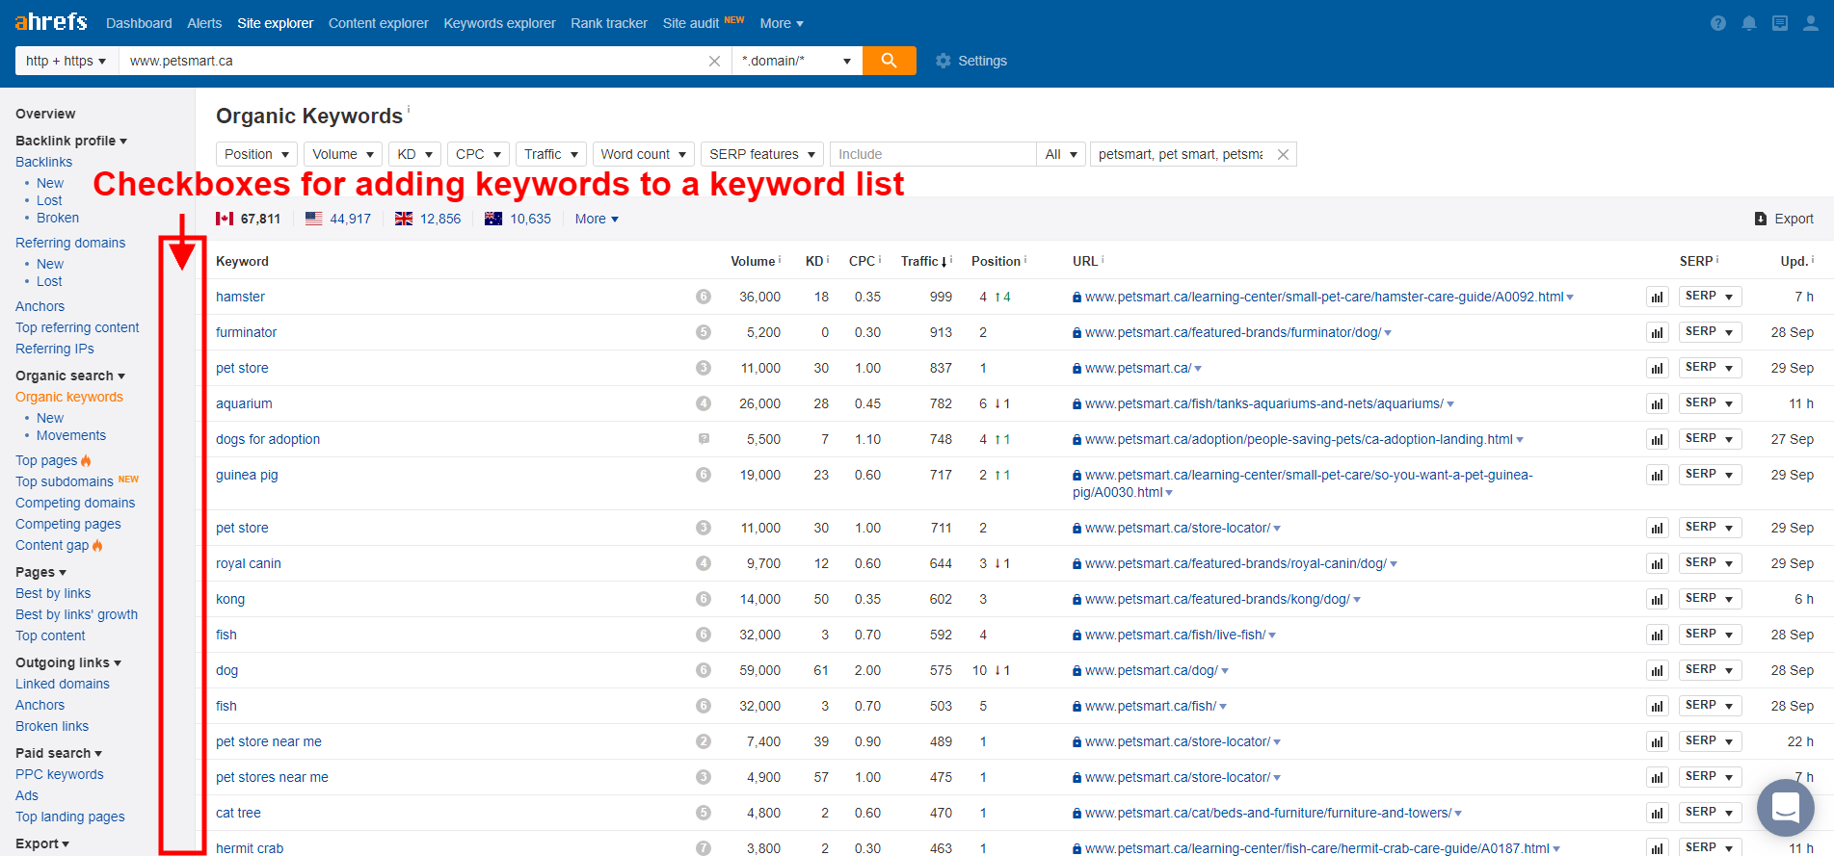
Task: Click SERP features icon for dogs for adoption
Action: 704,439
